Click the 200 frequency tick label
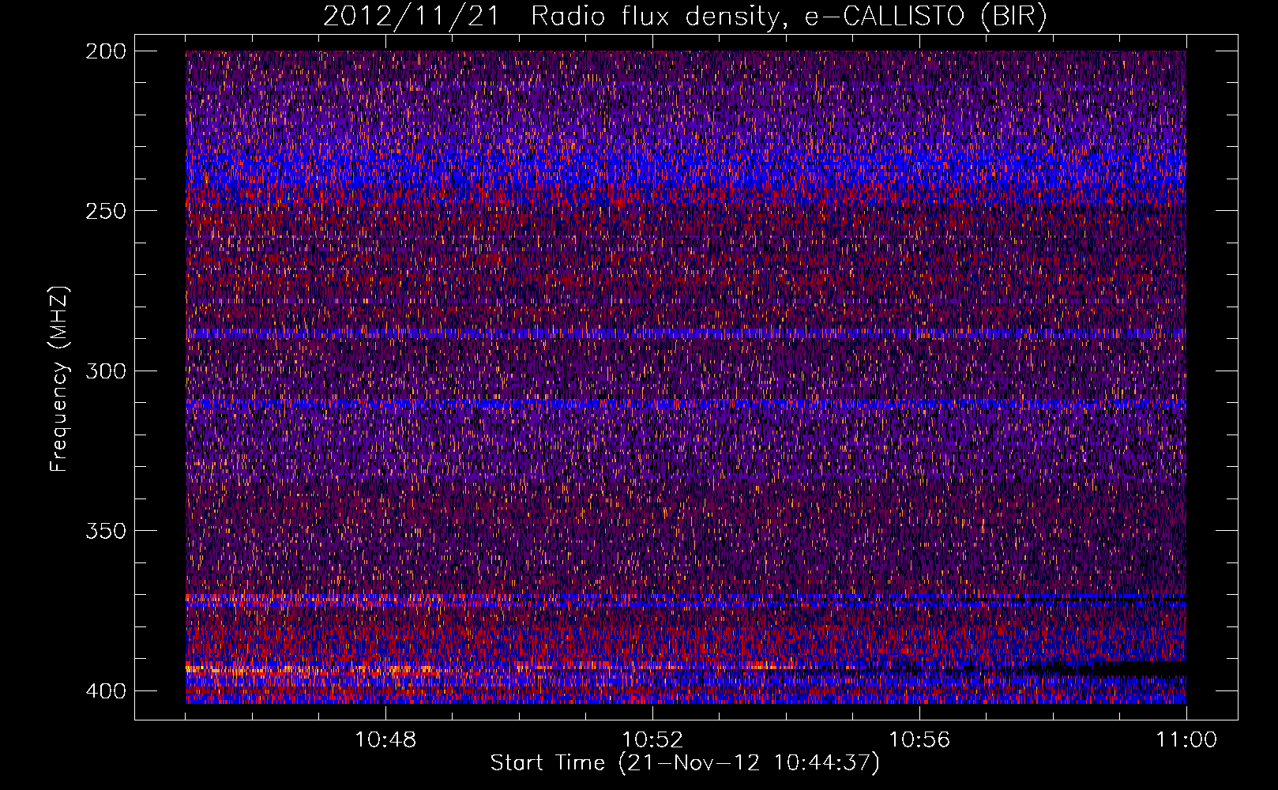 (x=105, y=51)
